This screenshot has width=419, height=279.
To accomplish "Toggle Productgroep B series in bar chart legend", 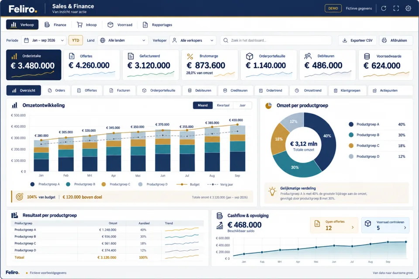I will [80, 184].
